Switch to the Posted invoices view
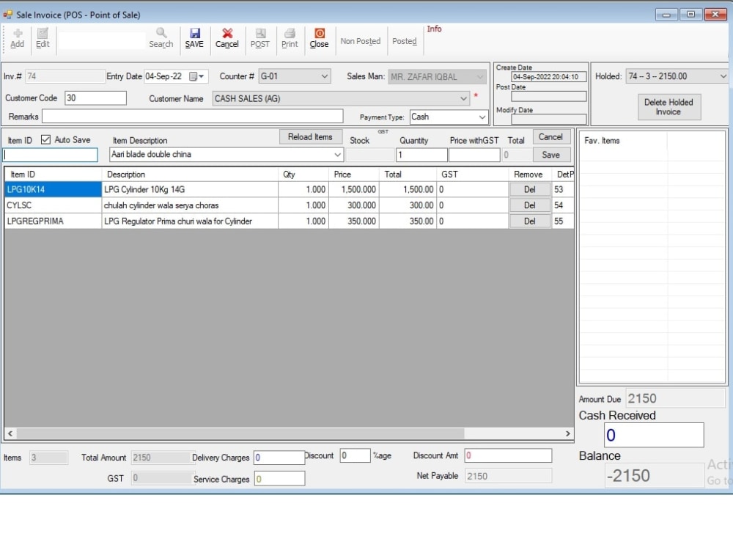The image size is (733, 550). click(405, 41)
